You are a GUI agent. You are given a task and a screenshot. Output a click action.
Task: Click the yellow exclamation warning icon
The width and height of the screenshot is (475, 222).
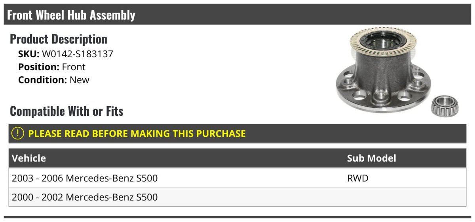coord(18,134)
